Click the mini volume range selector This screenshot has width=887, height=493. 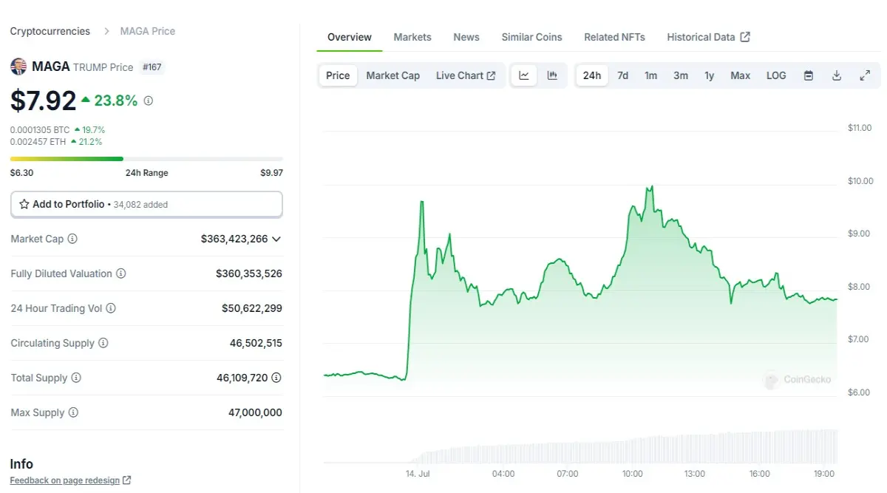(580, 446)
